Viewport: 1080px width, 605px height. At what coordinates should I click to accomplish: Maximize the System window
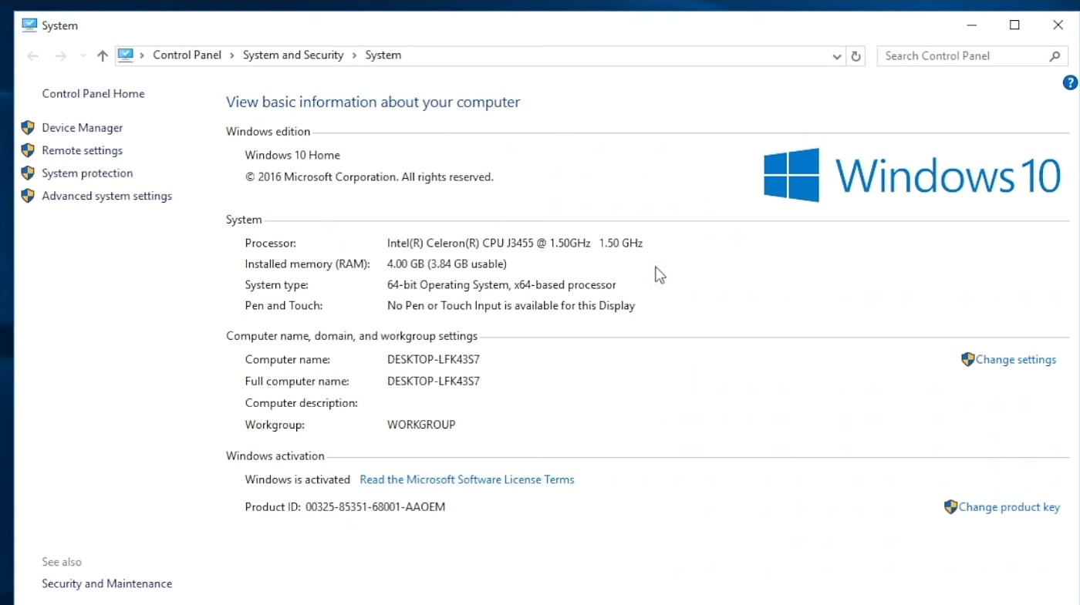(1014, 25)
